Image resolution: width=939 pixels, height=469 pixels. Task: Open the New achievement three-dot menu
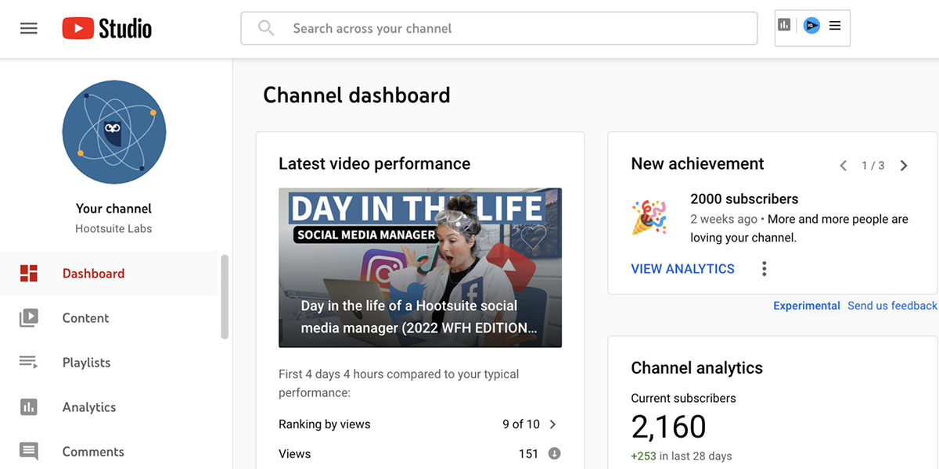765,269
